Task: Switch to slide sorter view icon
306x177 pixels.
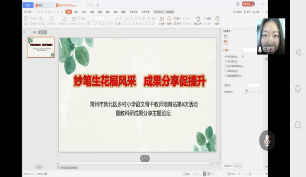Action: 208,174
